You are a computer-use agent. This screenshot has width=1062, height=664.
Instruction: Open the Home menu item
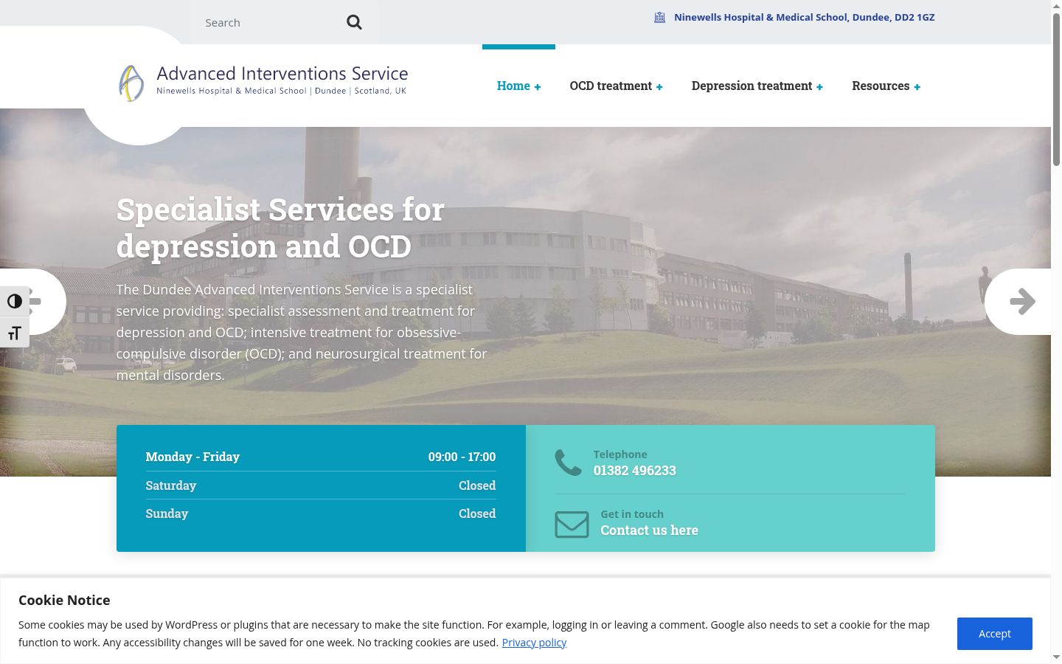(513, 86)
